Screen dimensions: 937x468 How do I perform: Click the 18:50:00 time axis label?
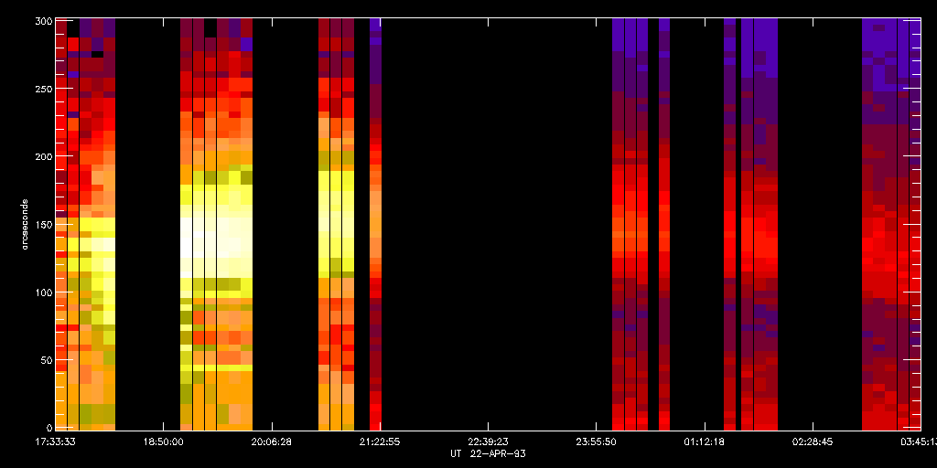pos(163,442)
